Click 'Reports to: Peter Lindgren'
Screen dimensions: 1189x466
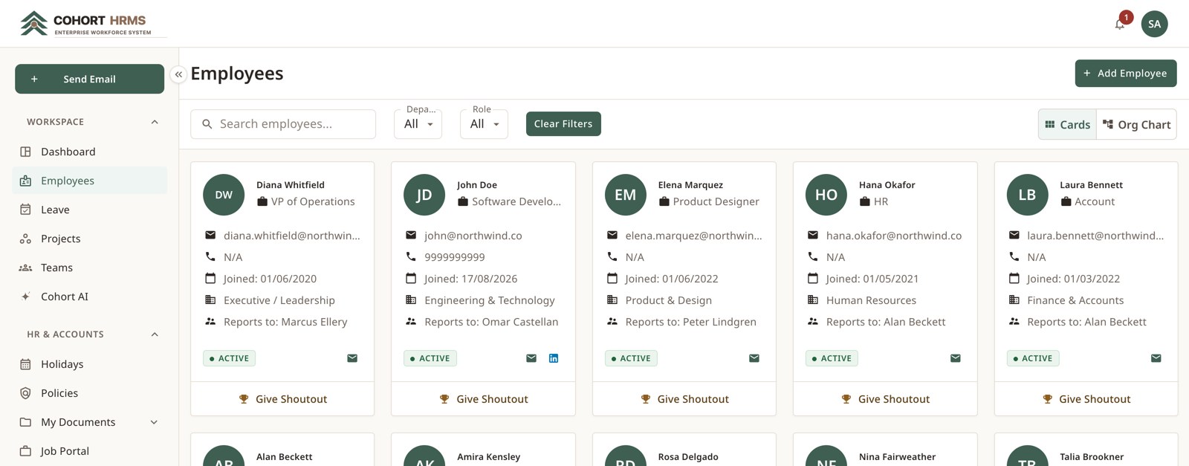(691, 322)
